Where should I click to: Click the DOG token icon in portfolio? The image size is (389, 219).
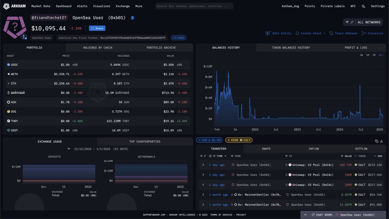point(9,111)
